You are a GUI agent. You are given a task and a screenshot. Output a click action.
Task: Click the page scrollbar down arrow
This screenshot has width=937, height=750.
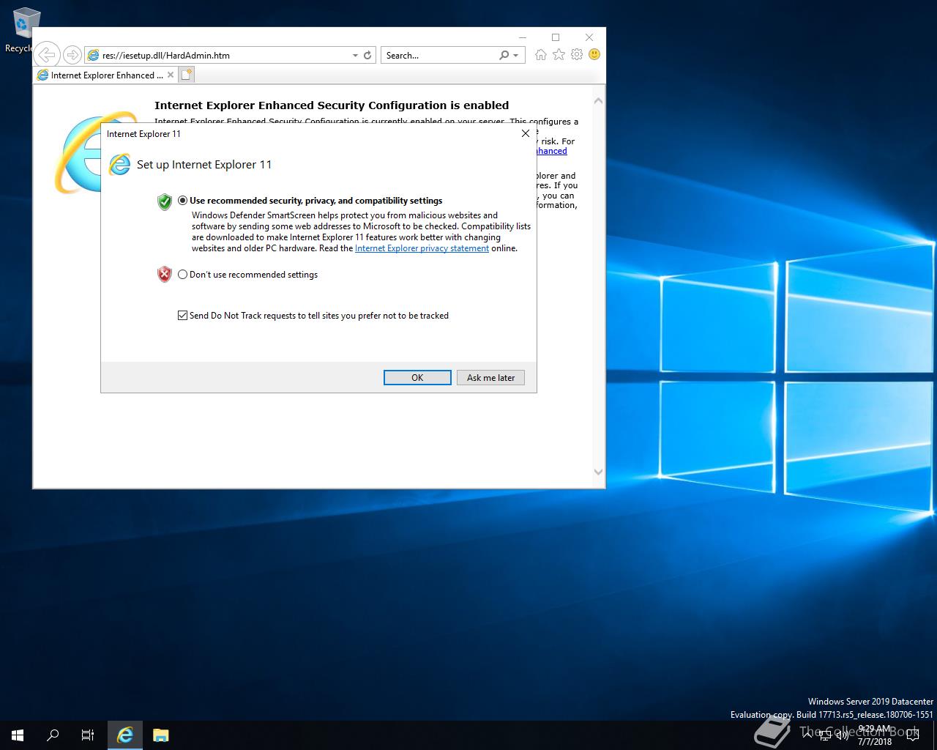click(598, 472)
